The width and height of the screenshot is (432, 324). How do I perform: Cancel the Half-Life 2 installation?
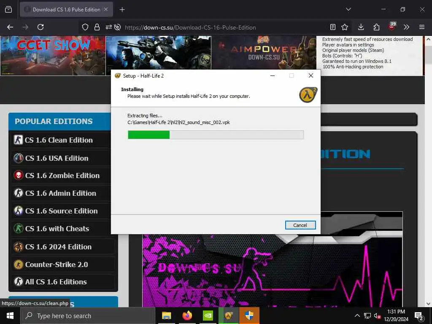(300, 225)
